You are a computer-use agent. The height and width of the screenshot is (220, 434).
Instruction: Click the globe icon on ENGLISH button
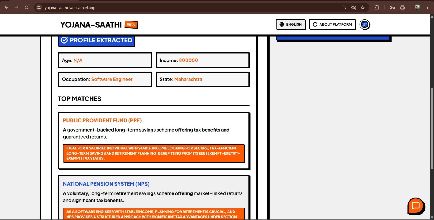coord(282,24)
